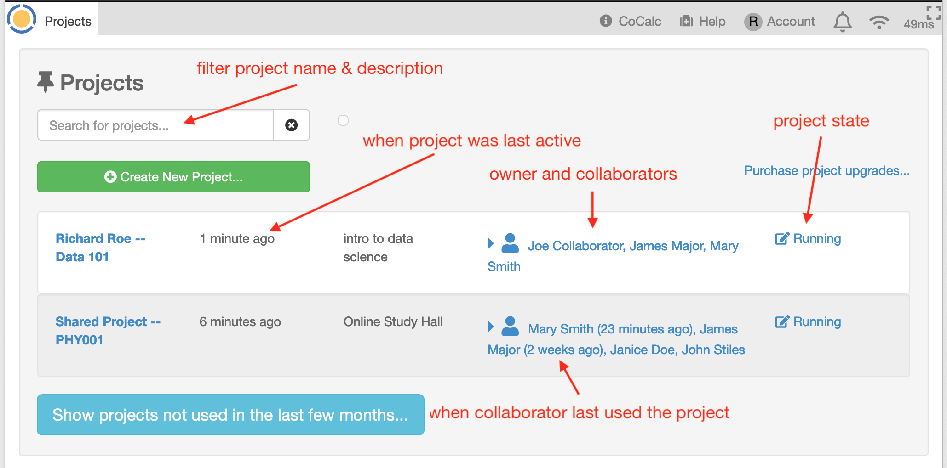The width and height of the screenshot is (947, 468).
Task: Open the notifications bell
Action: pos(842,22)
